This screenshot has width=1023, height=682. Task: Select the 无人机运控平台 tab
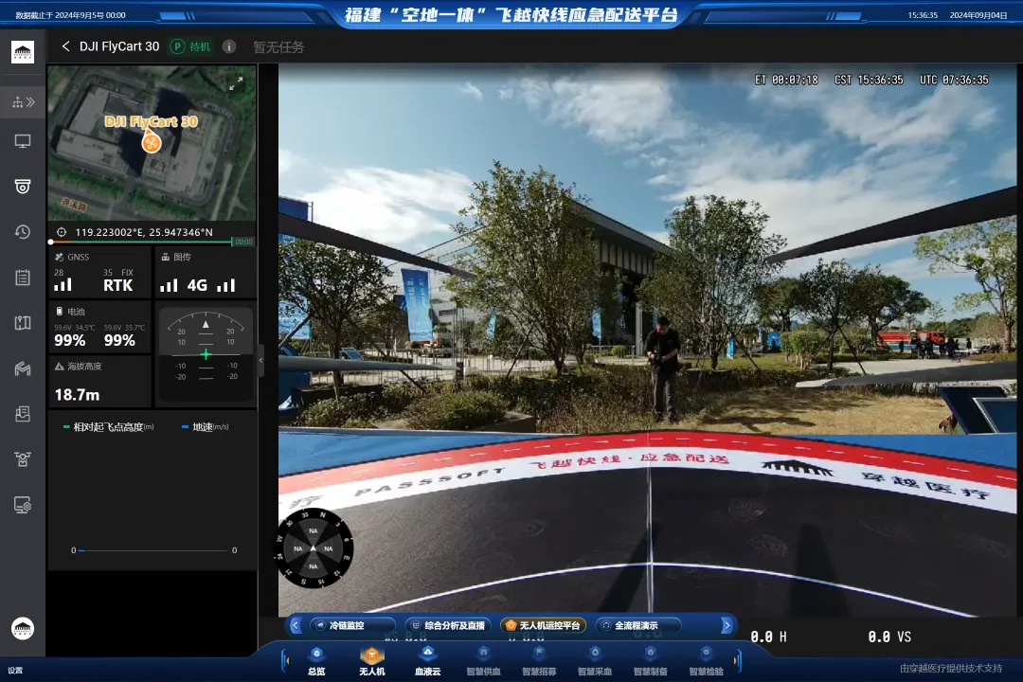[543, 625]
